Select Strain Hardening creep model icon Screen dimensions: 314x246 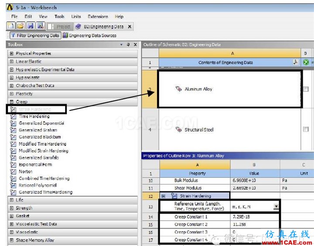click(13, 109)
